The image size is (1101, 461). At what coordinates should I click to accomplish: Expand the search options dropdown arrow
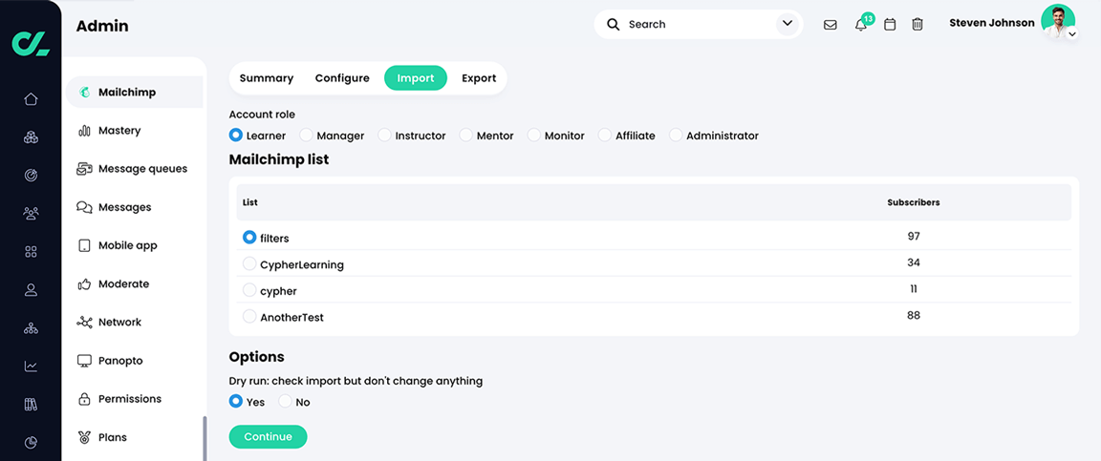tap(787, 25)
